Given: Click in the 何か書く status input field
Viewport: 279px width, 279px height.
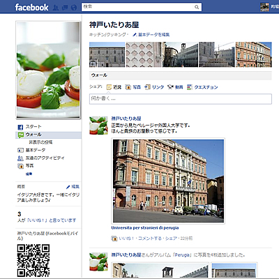Looking at the screenshot, I should [x=181, y=99].
